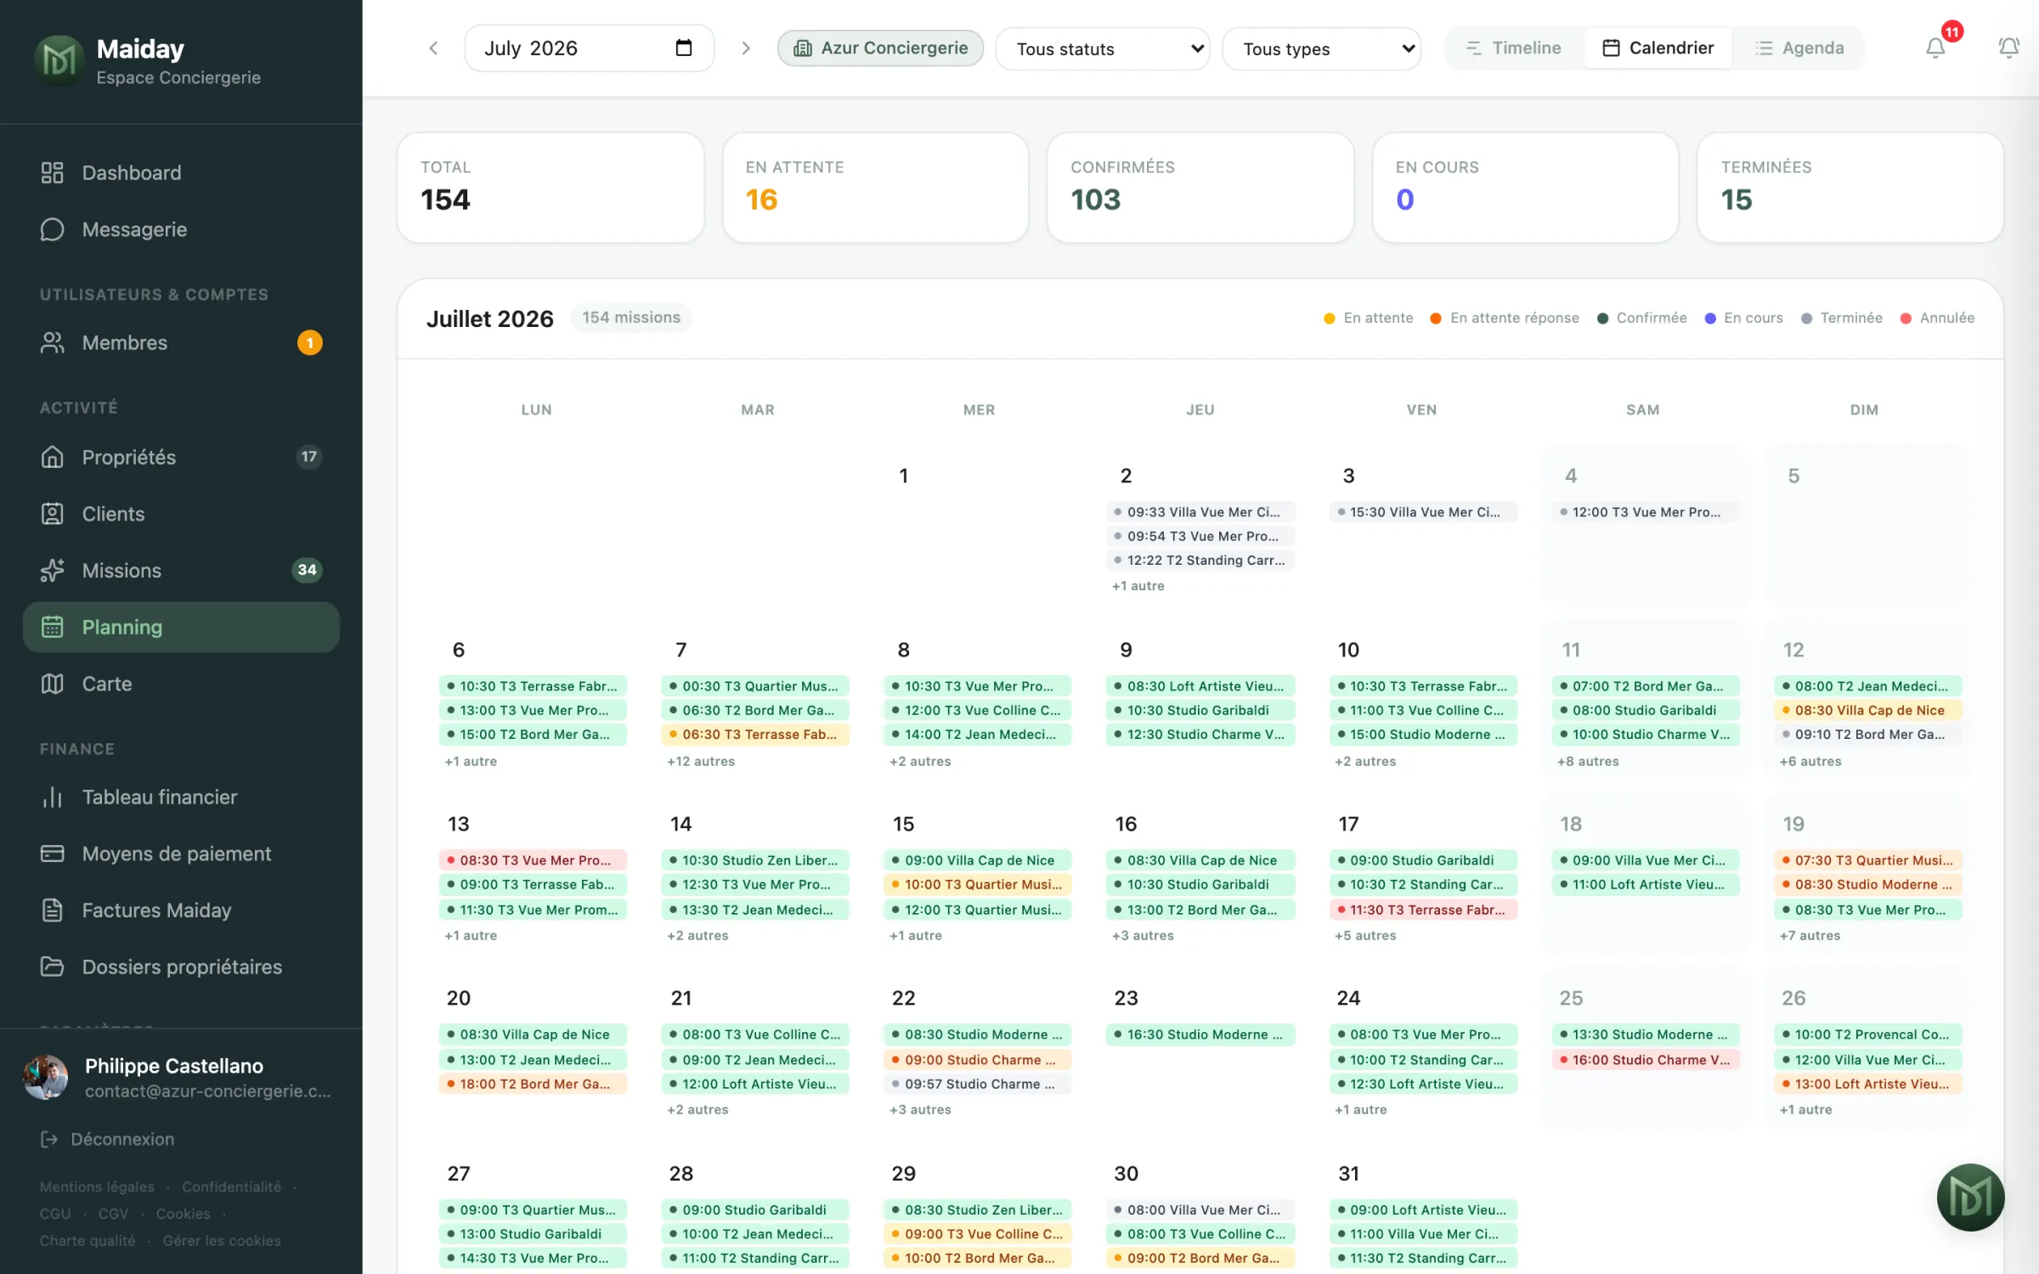Screen dimensions: 2039x1274
Task: Open Clients in the sidebar
Action: pyautogui.click(x=181, y=514)
